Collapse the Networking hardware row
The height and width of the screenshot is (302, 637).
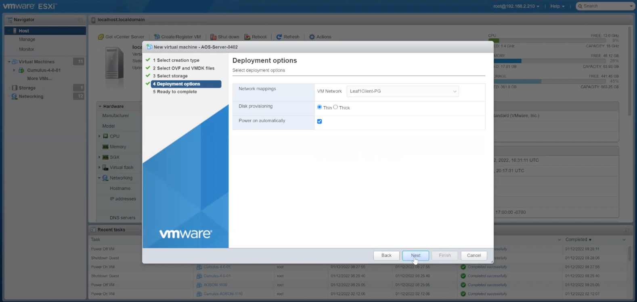point(99,178)
